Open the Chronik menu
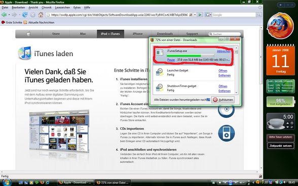 pos(47,8)
